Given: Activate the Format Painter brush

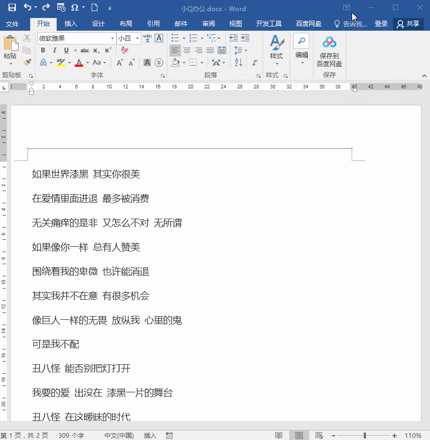Looking at the screenshot, I should coord(27,62).
